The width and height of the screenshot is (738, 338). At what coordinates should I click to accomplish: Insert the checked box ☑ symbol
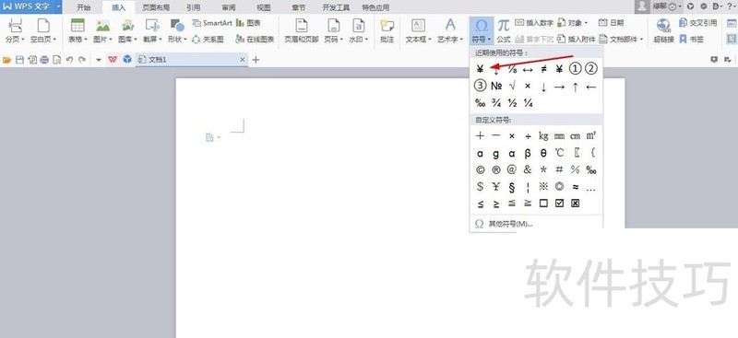[x=559, y=204]
